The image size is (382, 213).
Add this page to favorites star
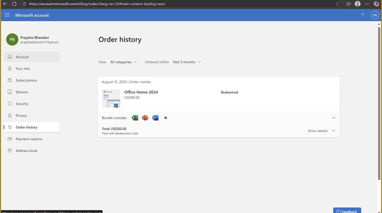tap(337, 4)
